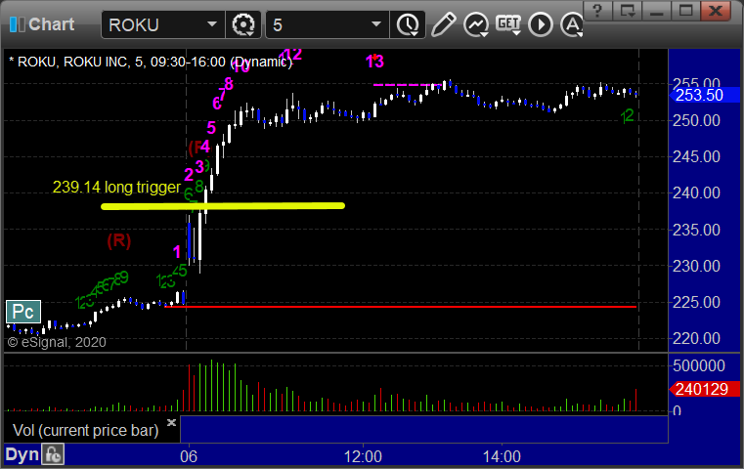Viewport: 744px width, 469px height.
Task: Open the ROKU symbol dropdown arrow
Action: click(212, 24)
